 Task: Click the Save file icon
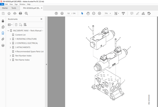pyautogui.click(x=3, y=13)
